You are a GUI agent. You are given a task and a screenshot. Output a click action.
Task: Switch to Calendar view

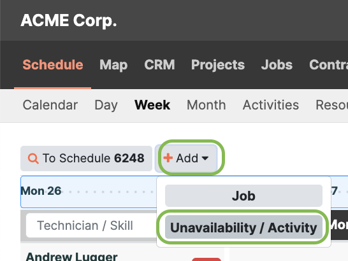coord(50,105)
